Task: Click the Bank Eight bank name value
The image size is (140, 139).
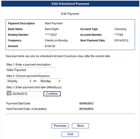Action: [52, 29]
